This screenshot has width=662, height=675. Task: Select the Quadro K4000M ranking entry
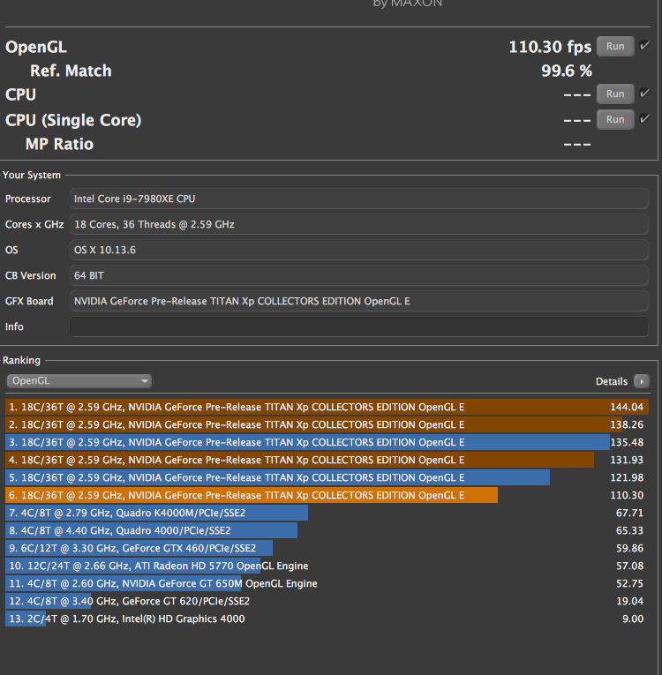pos(327,514)
